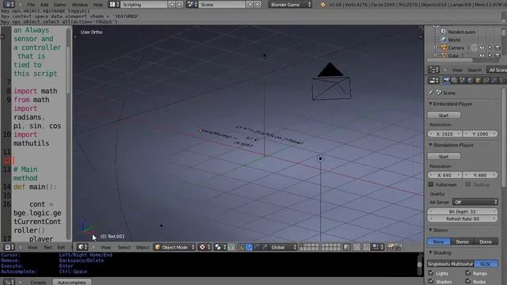Viewport: 507px width, 285px height.
Task: Click the Scripting layout name field
Action: click(x=144, y=5)
